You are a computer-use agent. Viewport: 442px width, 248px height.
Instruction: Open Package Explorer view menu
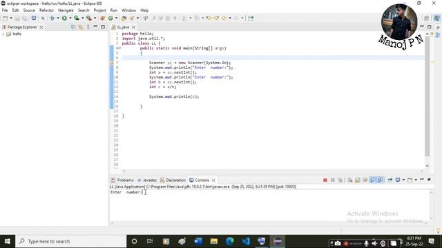pyautogui.click(x=88, y=27)
